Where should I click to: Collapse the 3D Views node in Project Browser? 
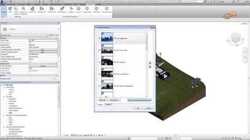click(4, 96)
